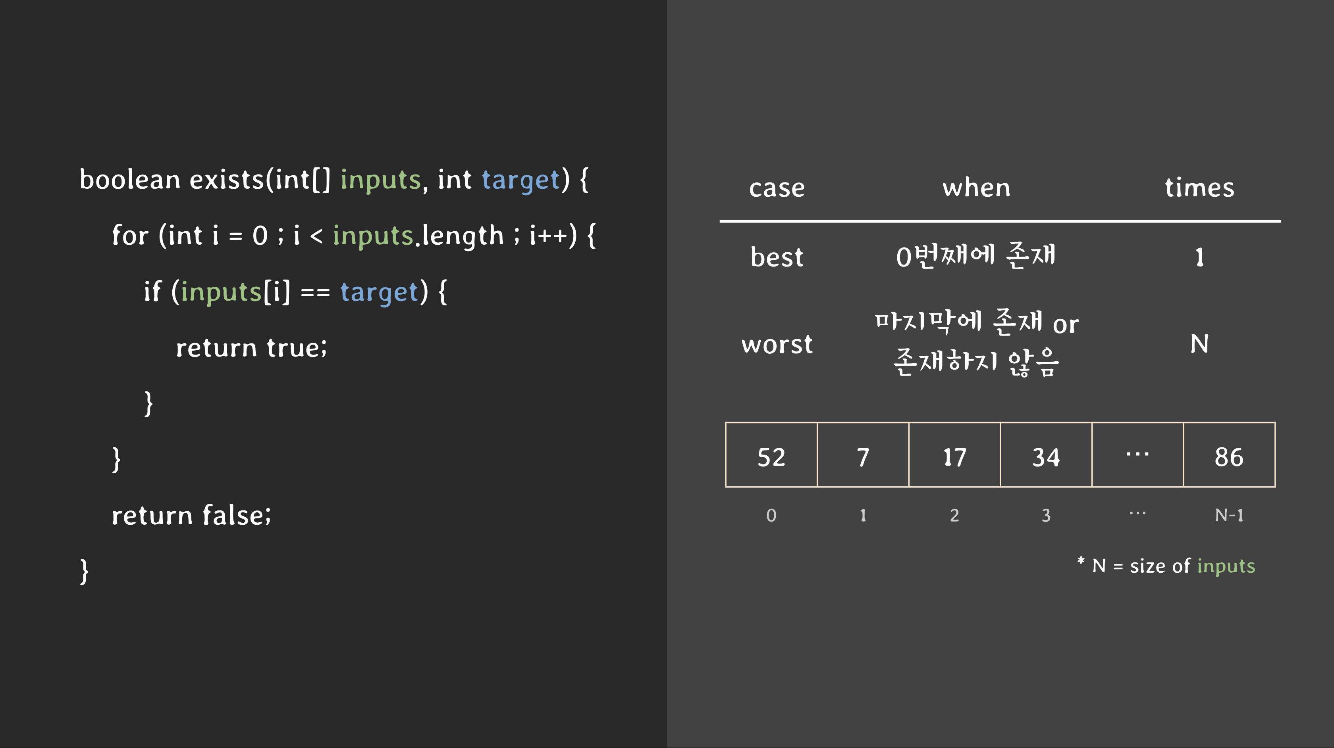Click the blue 'target' parameter in signature
1334x748 pixels.
click(520, 180)
